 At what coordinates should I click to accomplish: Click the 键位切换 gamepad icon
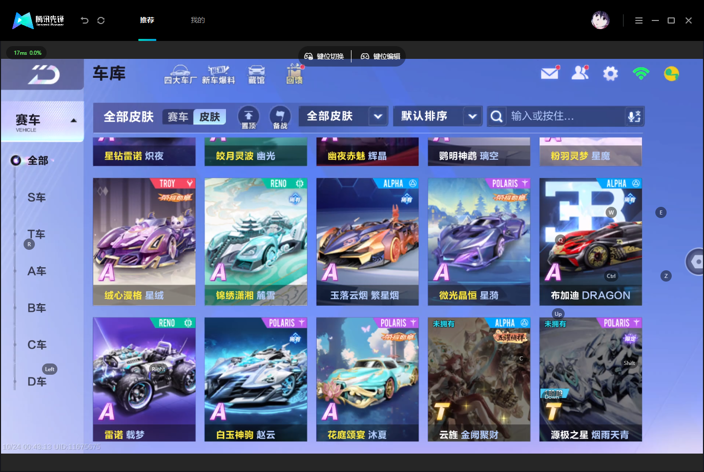(308, 56)
